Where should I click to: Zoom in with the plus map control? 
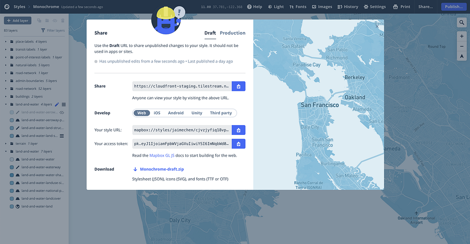coord(462,36)
